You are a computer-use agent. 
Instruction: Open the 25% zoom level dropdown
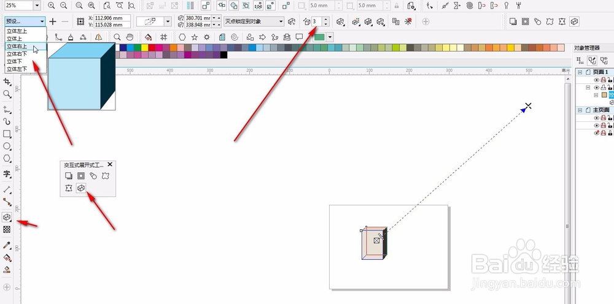[37, 6]
